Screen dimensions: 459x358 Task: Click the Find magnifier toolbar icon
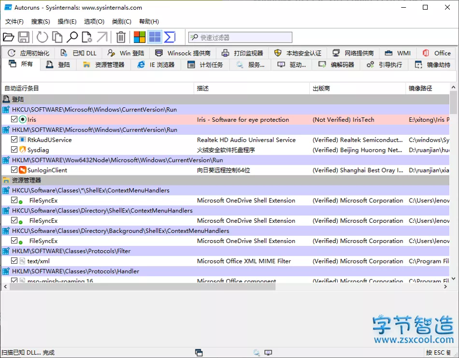(72, 37)
